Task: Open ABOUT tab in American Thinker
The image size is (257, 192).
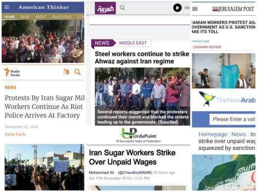Action: pos(41,17)
